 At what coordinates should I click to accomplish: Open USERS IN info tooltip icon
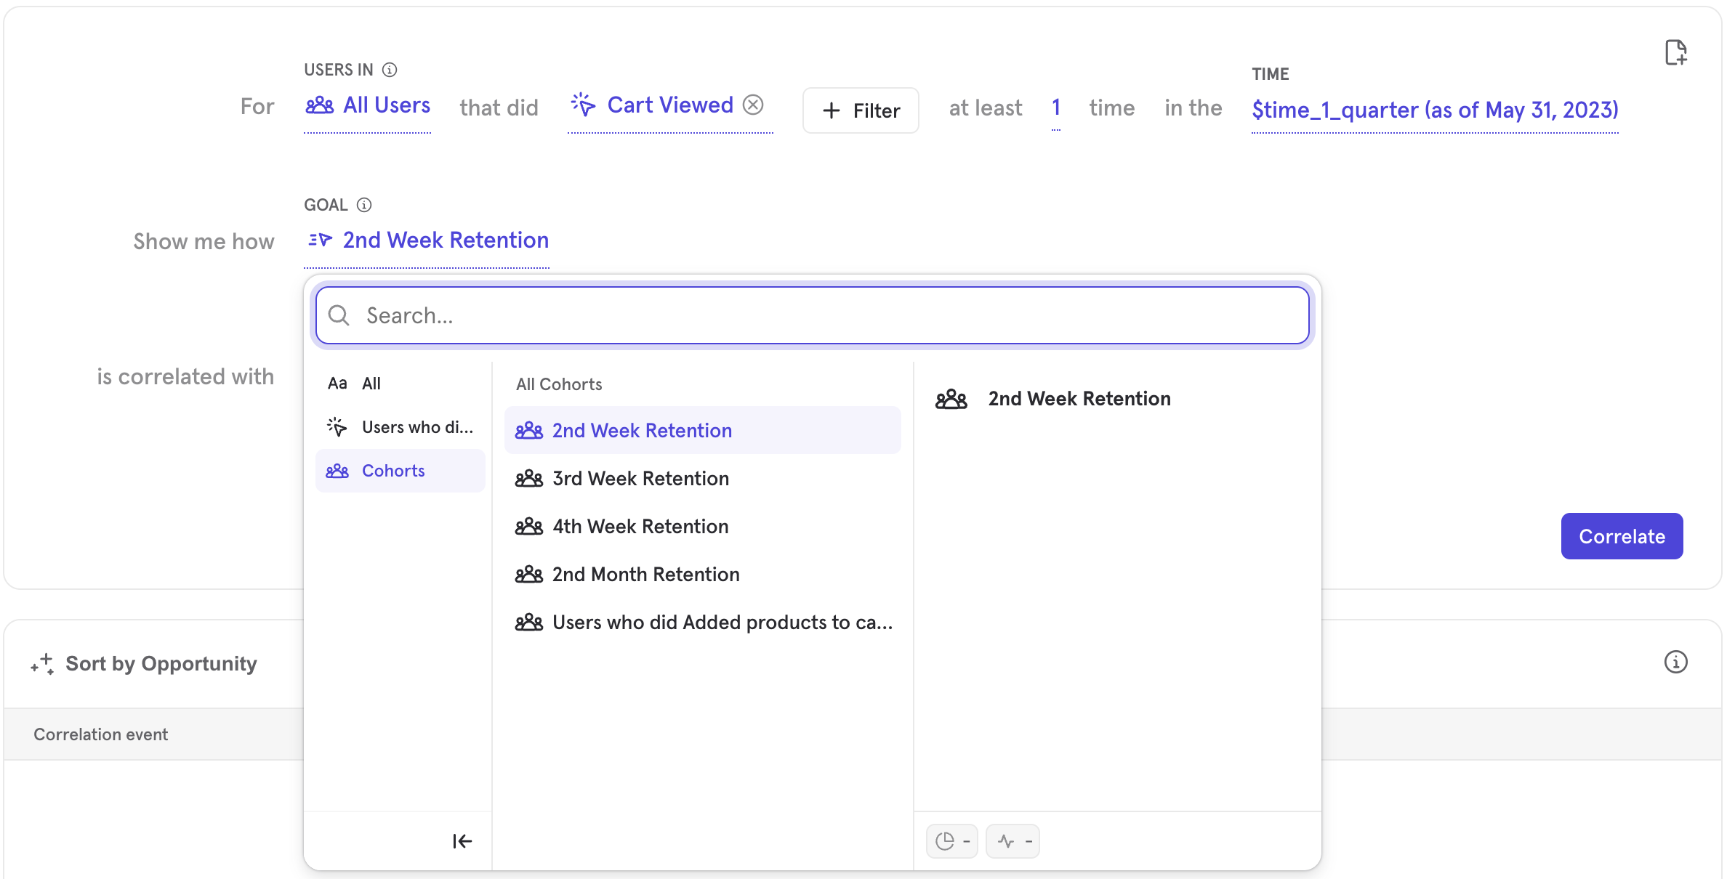[x=390, y=70]
